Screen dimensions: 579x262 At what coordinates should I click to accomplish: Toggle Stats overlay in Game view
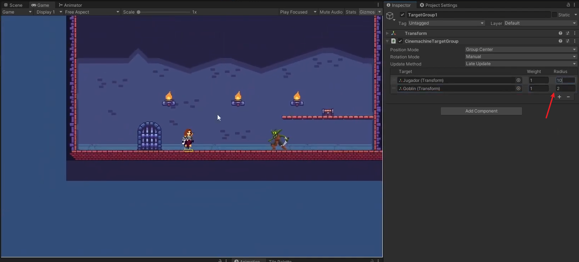pyautogui.click(x=351, y=12)
